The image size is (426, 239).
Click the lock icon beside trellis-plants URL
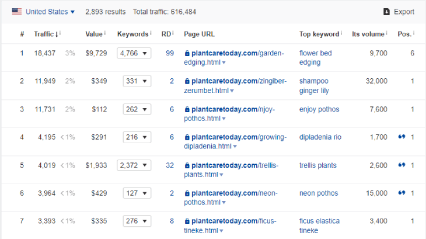coord(187,165)
